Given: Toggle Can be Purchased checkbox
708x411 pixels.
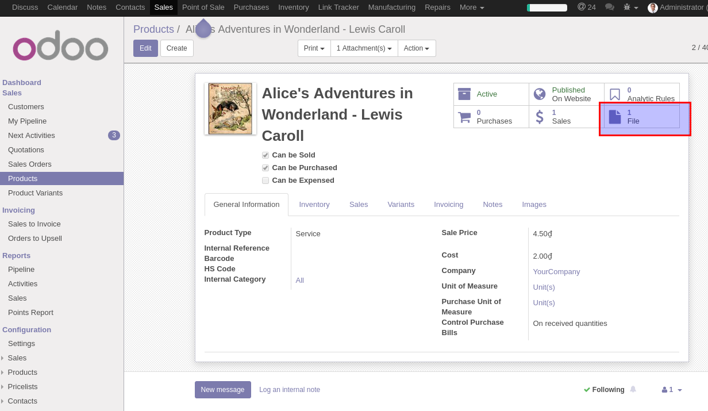Looking at the screenshot, I should tap(265, 168).
